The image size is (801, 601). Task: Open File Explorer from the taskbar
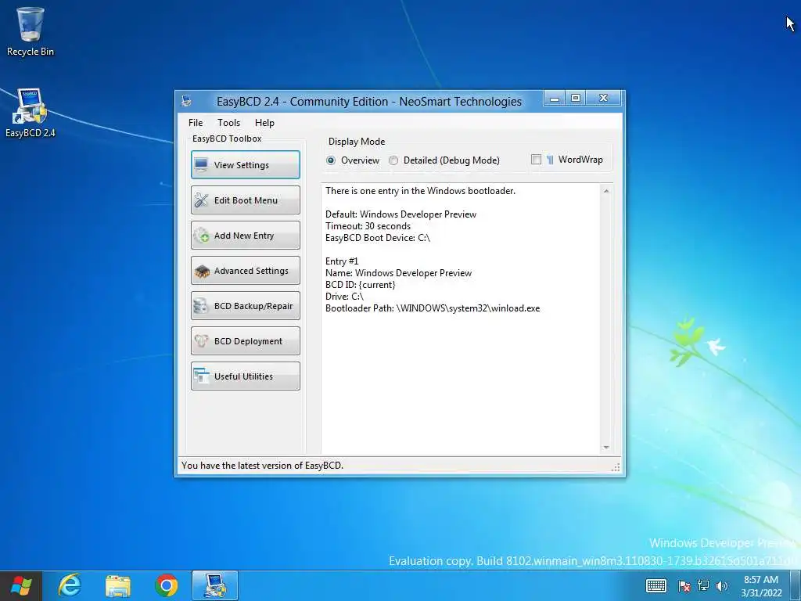(x=118, y=585)
